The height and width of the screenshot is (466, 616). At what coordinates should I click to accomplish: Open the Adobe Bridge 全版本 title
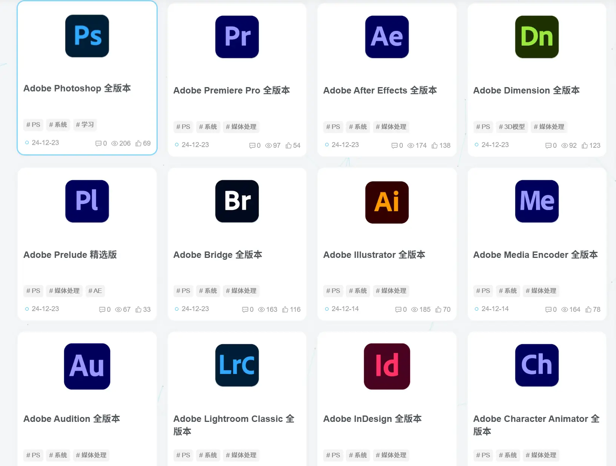[x=218, y=255]
